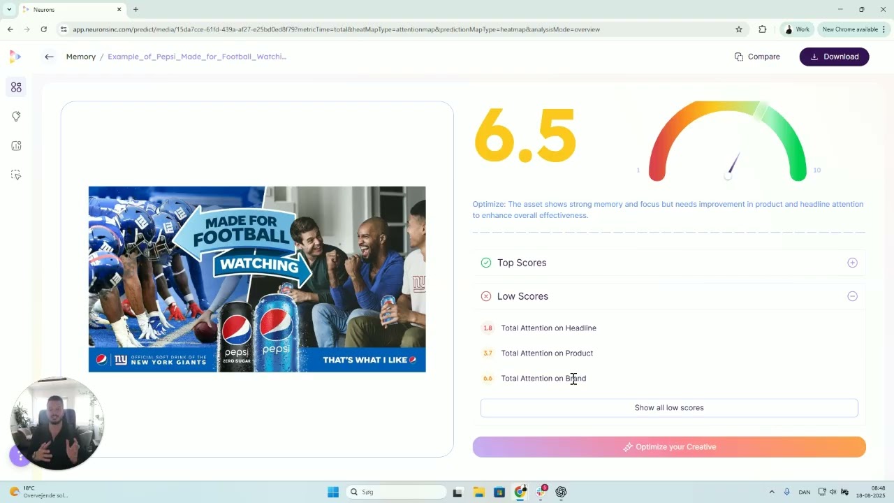Click the green check icon beside Top Scores
The height and width of the screenshot is (503, 894).
coord(486,263)
